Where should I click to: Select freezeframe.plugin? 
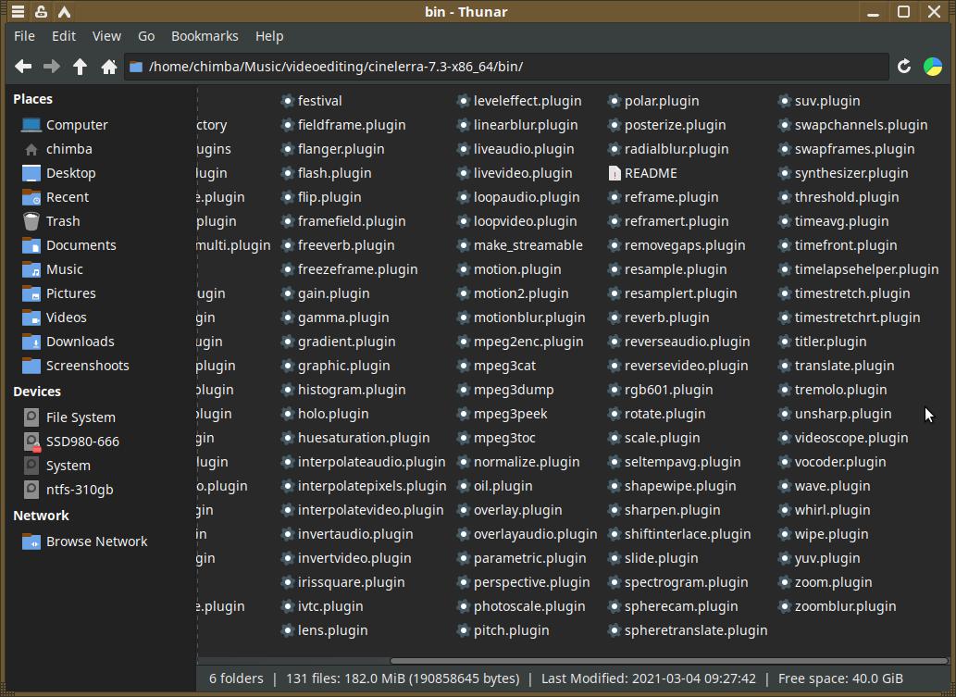click(x=349, y=269)
